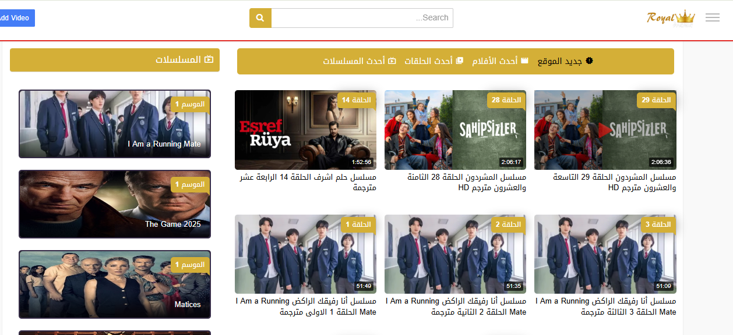Click the الحلقة 28 badge

click(x=507, y=100)
